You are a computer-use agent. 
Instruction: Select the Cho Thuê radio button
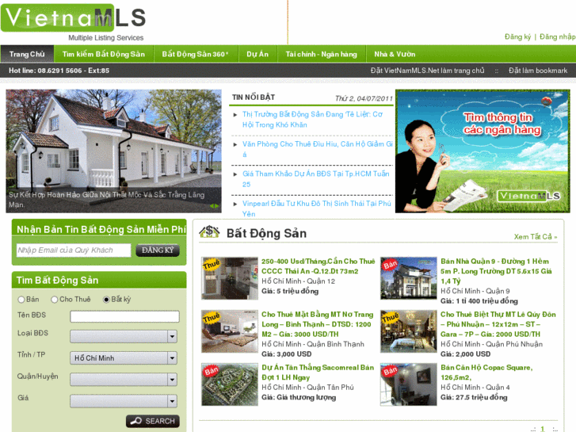point(55,300)
